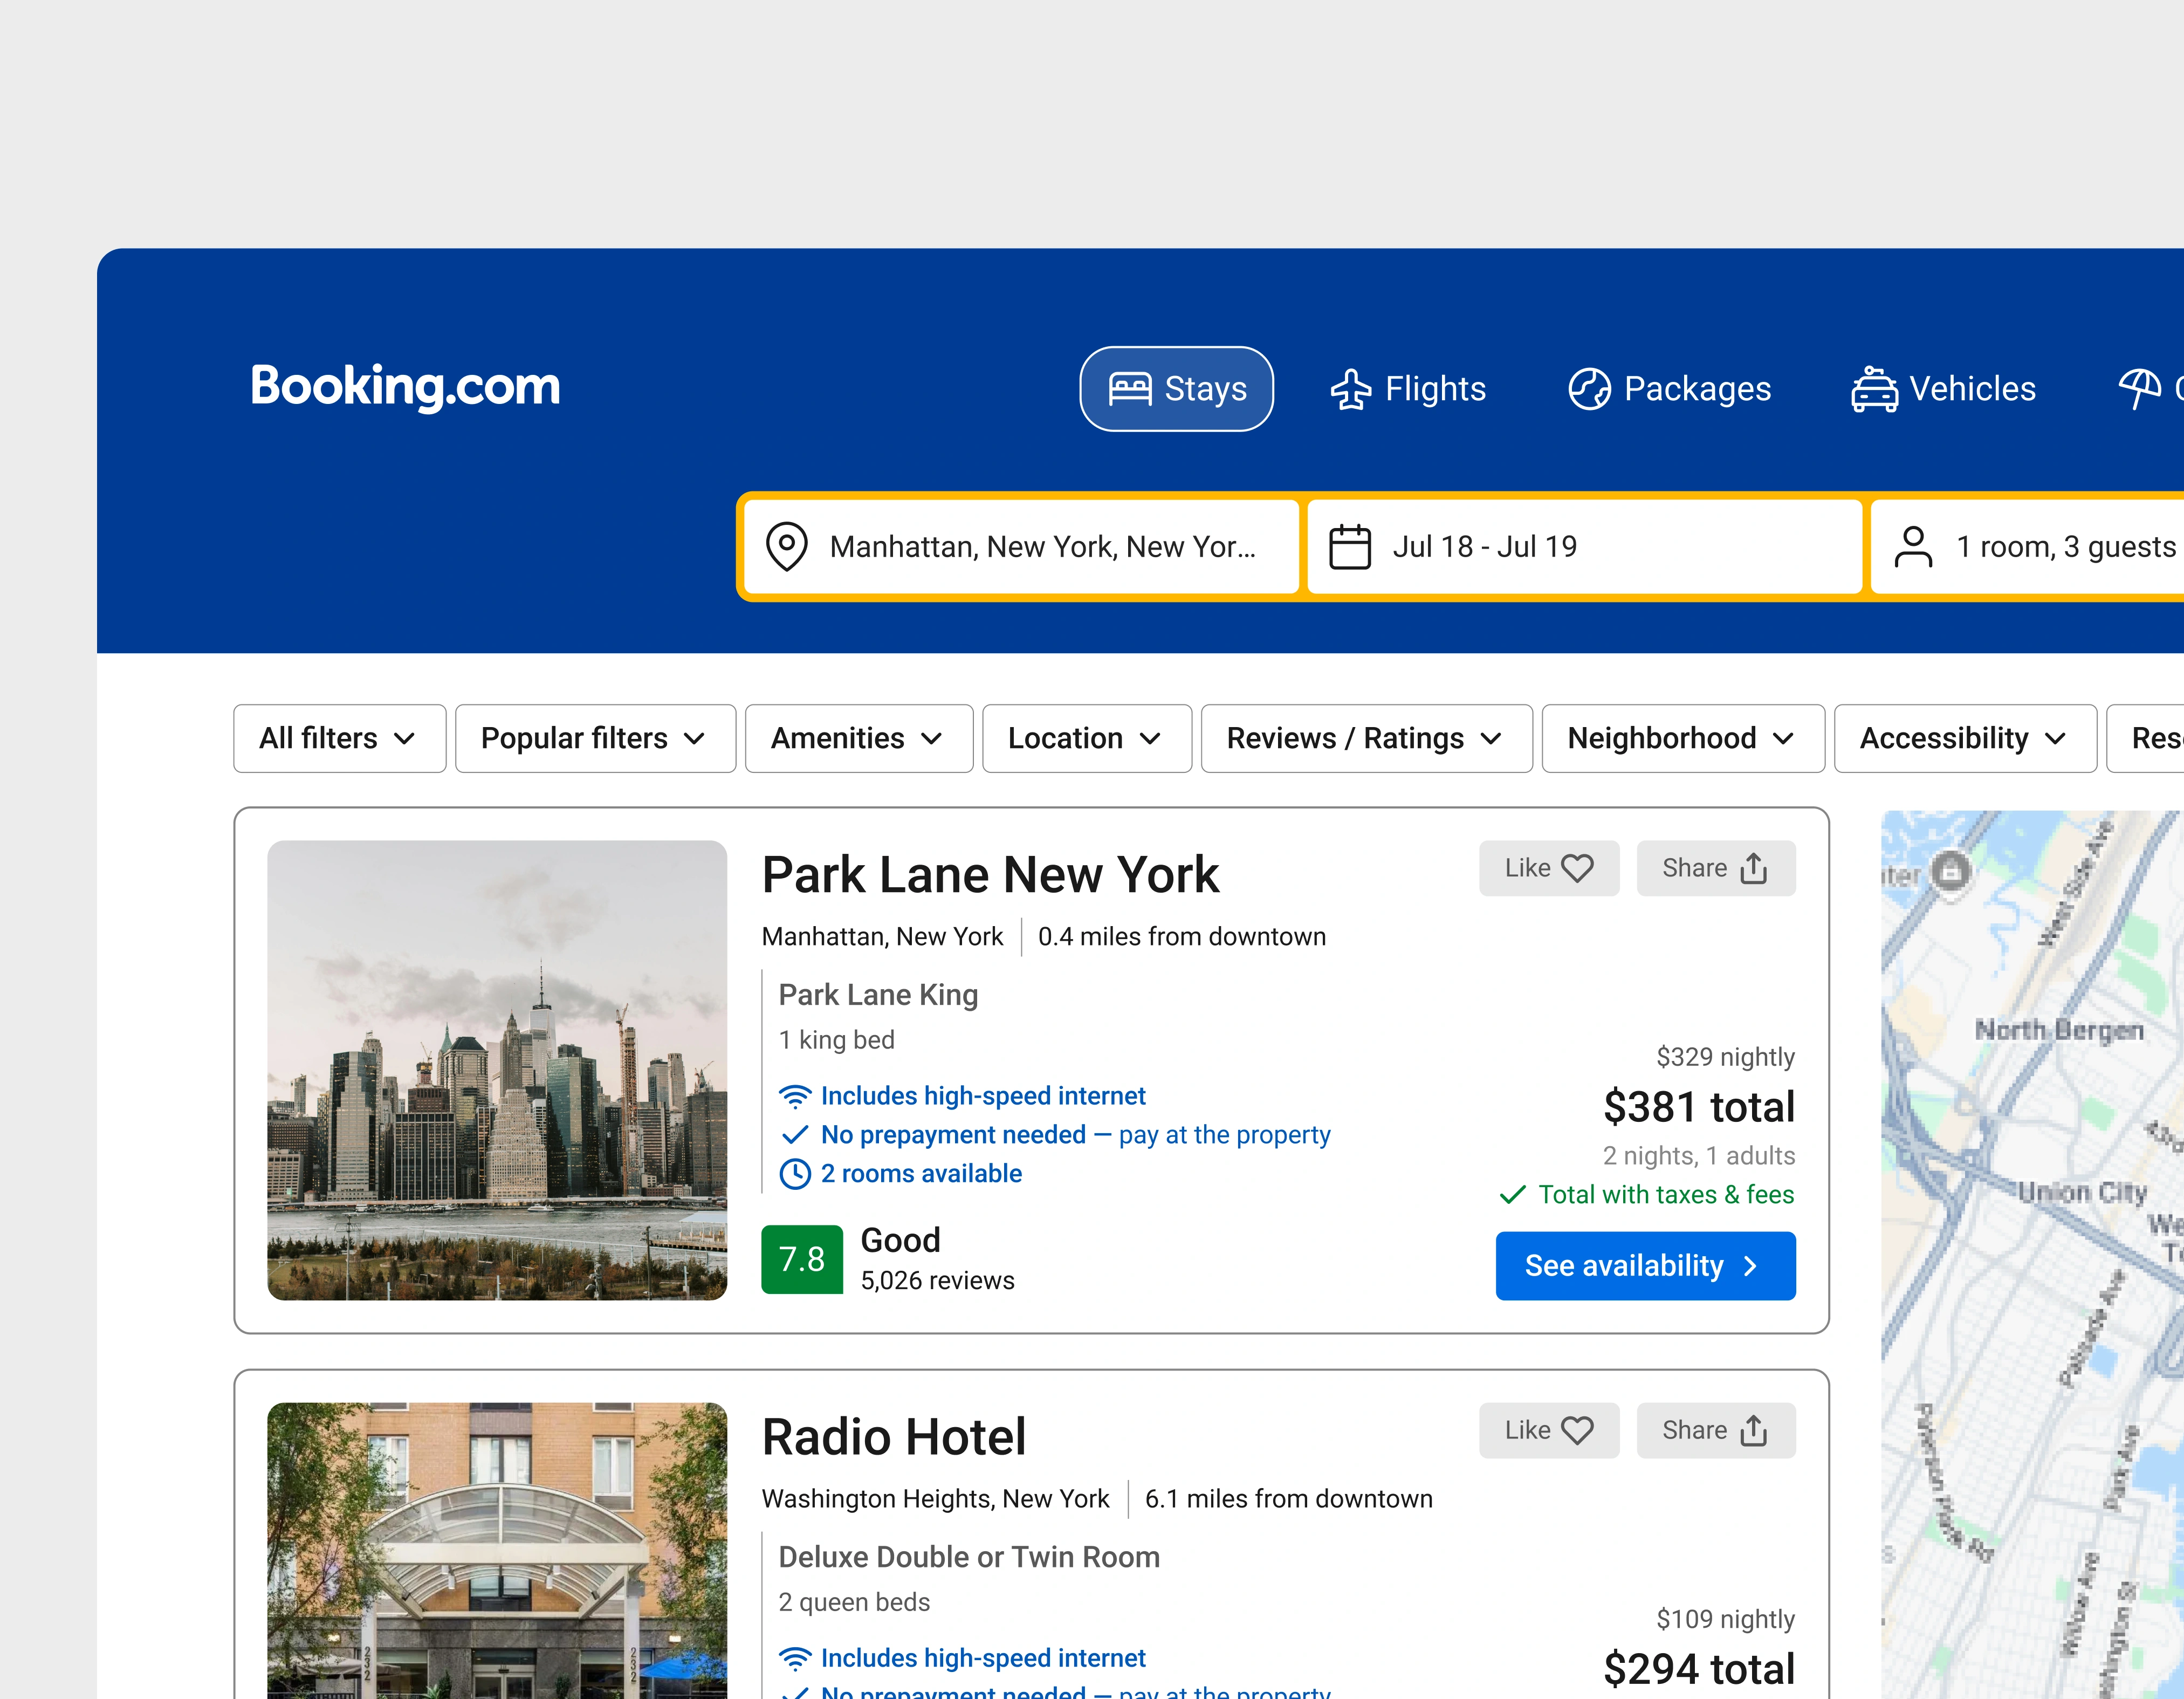This screenshot has width=2184, height=1699.
Task: Like the Radio Hotel listing
Action: pos(1548,1430)
